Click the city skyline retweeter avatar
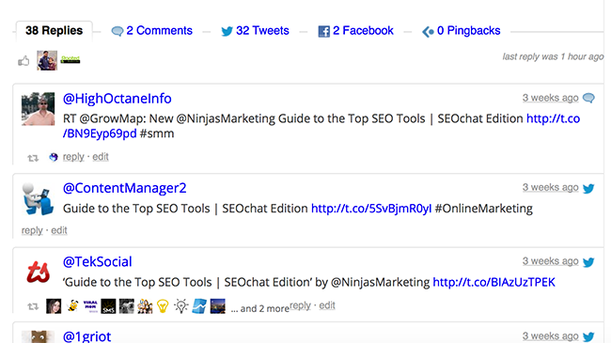This screenshot has height=343, width=611. pyautogui.click(x=218, y=306)
